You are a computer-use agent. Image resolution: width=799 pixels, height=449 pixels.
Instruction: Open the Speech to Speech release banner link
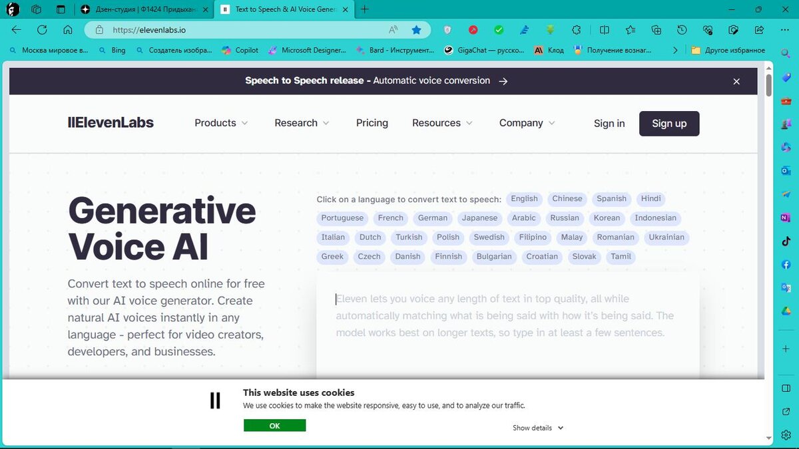point(376,80)
